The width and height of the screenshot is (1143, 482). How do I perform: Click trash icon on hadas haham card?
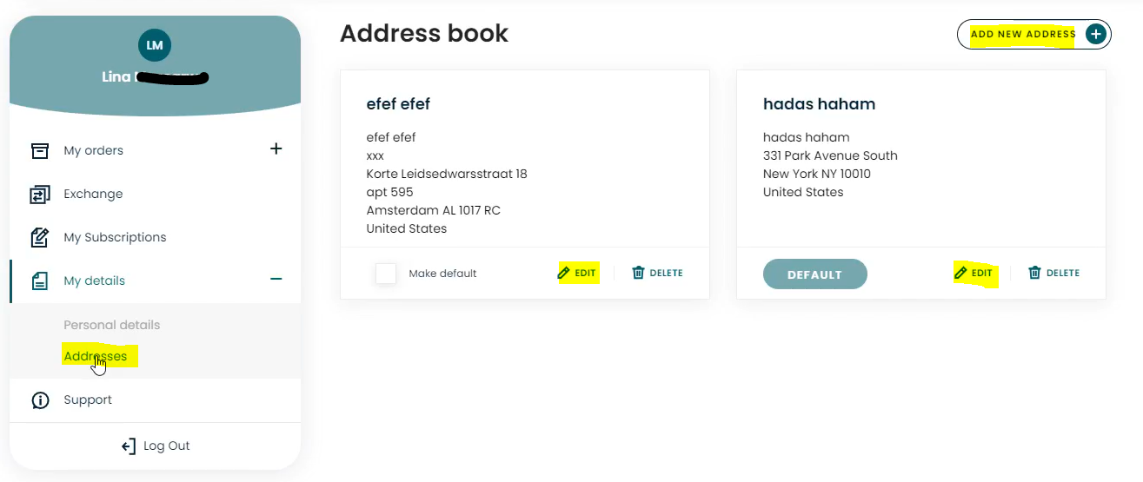click(x=1034, y=273)
